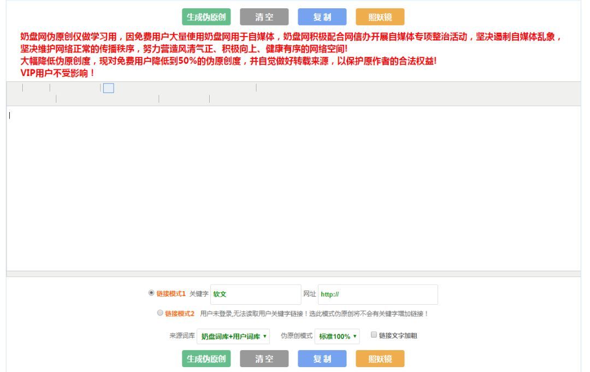The width and height of the screenshot is (590, 372).
Task: Focus the 网址 http:// input field
Action: [x=378, y=294]
